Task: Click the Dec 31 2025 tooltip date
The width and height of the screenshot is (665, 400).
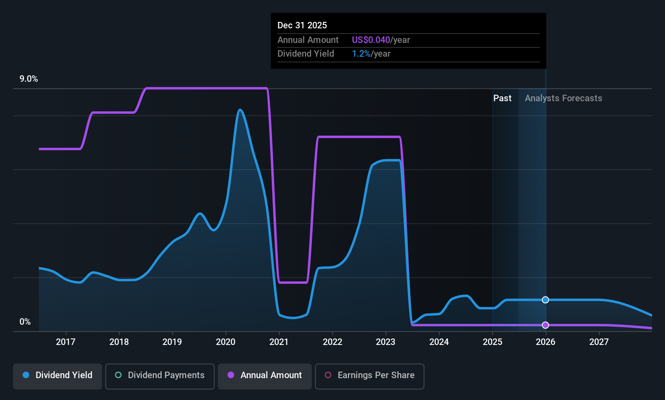Action: tap(302, 25)
